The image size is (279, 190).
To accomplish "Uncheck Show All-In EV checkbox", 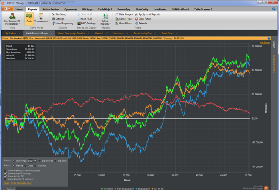I will click(5, 176).
